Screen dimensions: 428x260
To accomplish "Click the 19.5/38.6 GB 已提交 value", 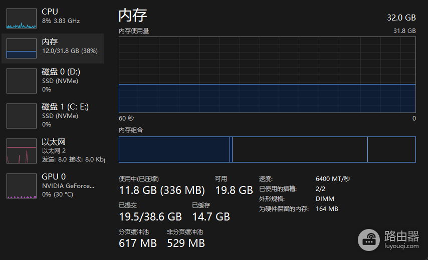I will pos(150,216).
